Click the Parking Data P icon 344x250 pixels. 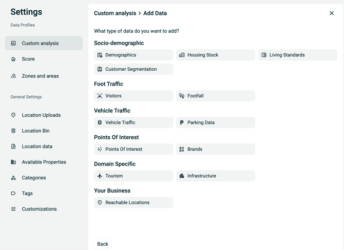(x=182, y=122)
